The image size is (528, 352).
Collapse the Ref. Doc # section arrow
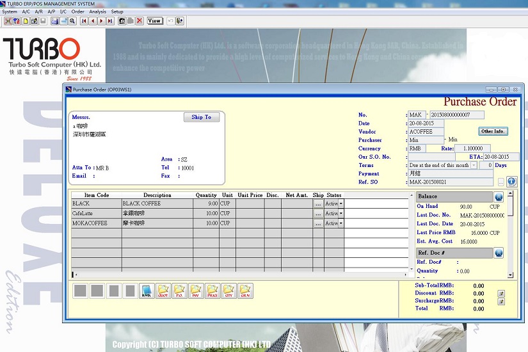pyautogui.click(x=499, y=253)
